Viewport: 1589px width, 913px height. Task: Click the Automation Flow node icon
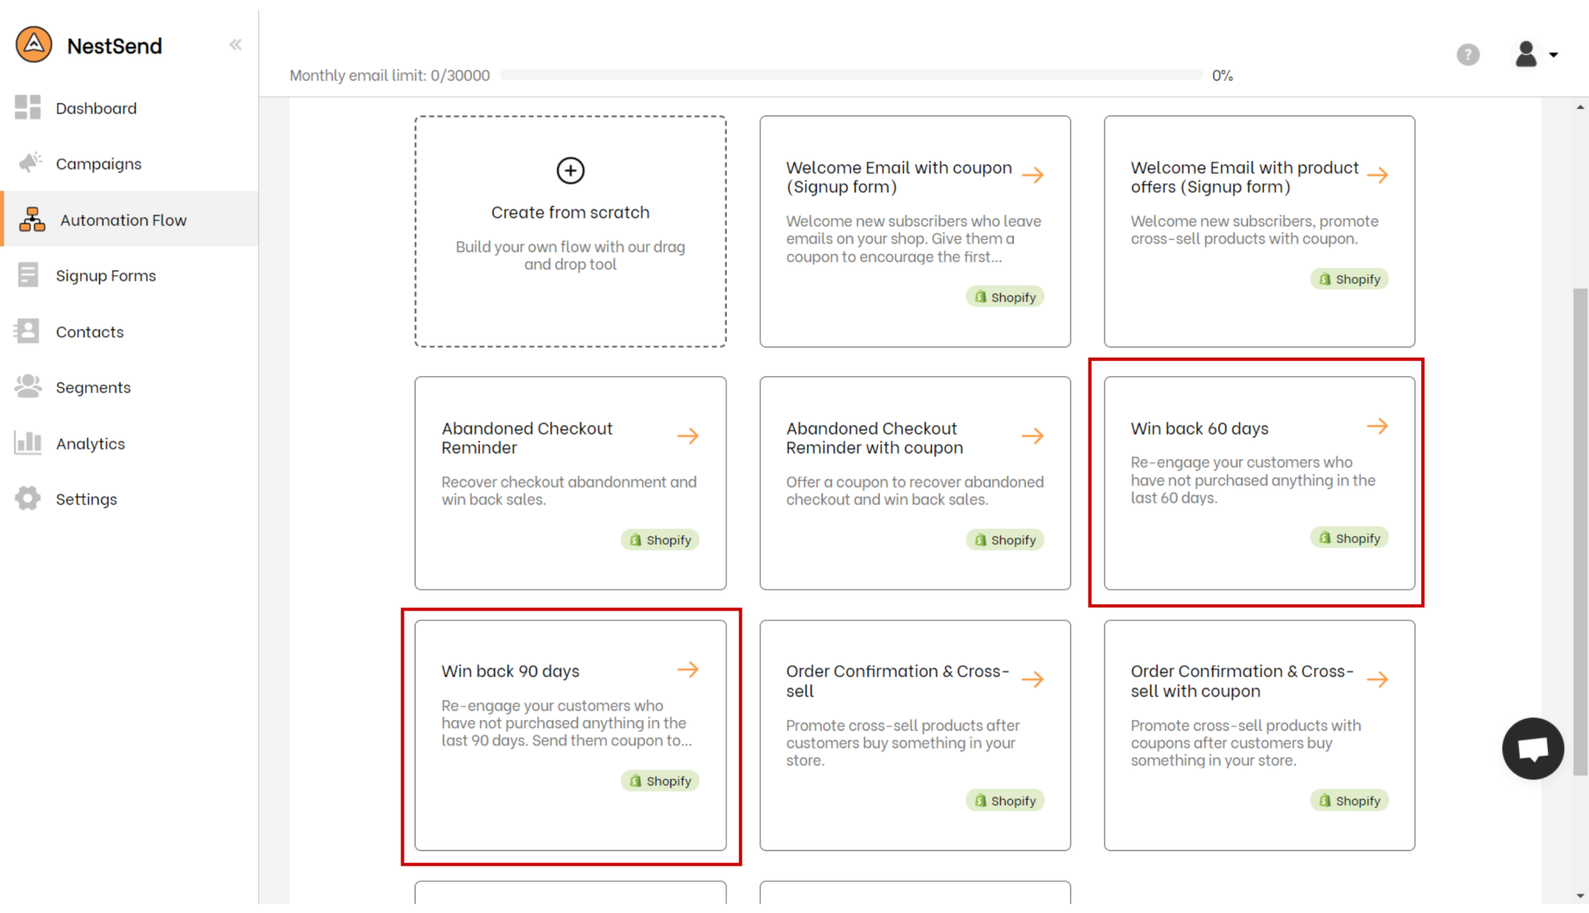31,220
